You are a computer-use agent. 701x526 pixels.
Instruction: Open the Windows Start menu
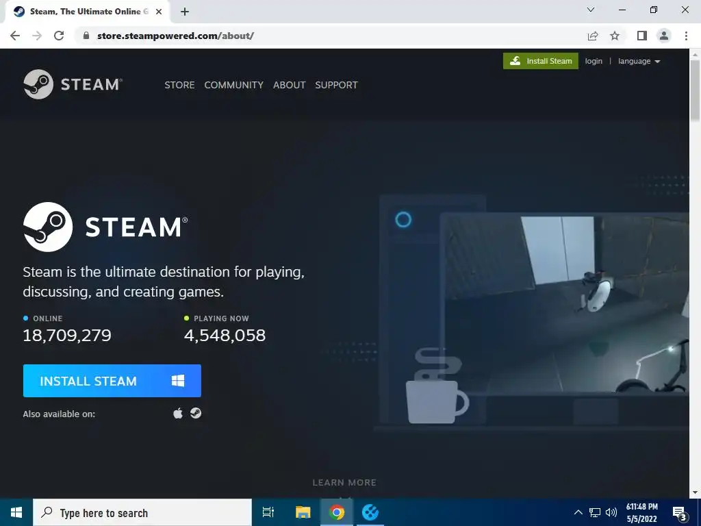click(16, 512)
